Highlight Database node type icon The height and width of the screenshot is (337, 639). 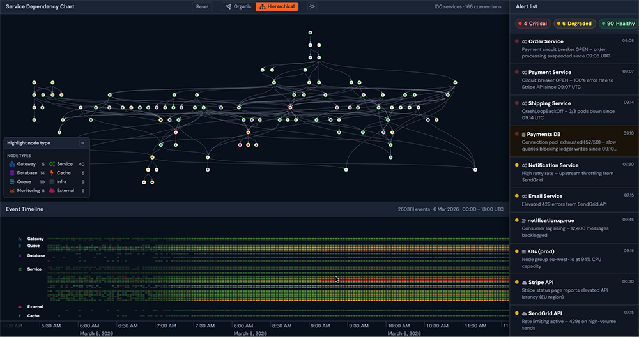[12, 173]
